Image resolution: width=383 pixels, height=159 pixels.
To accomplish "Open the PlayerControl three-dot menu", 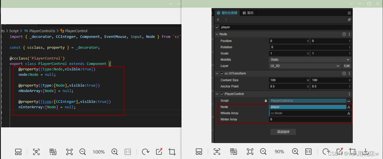I will tap(349, 94).
